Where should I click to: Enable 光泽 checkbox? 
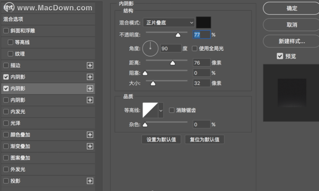(6, 123)
